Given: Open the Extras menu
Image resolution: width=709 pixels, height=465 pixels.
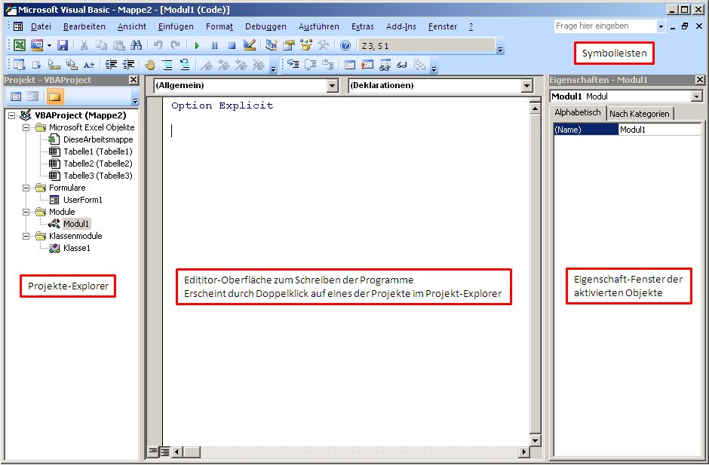Looking at the screenshot, I should click(x=362, y=26).
